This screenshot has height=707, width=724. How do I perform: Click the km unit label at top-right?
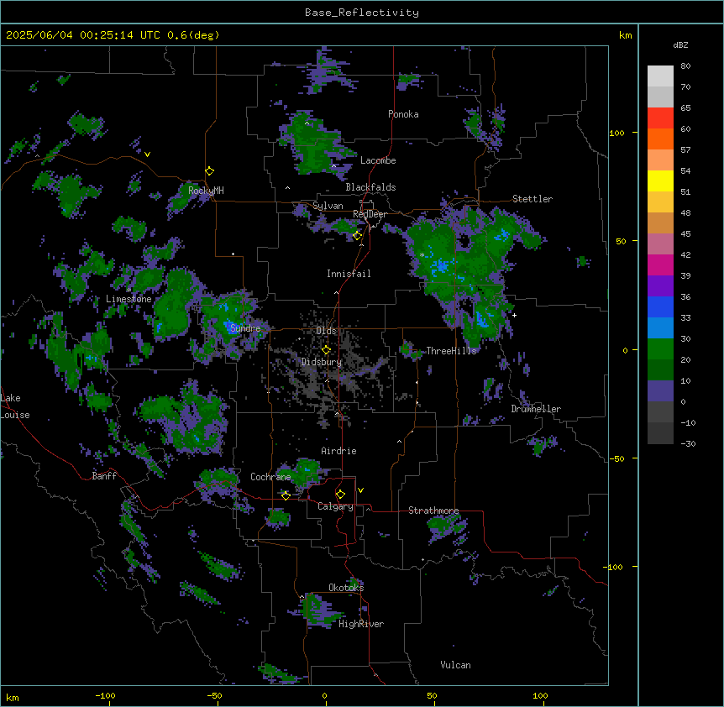click(625, 35)
